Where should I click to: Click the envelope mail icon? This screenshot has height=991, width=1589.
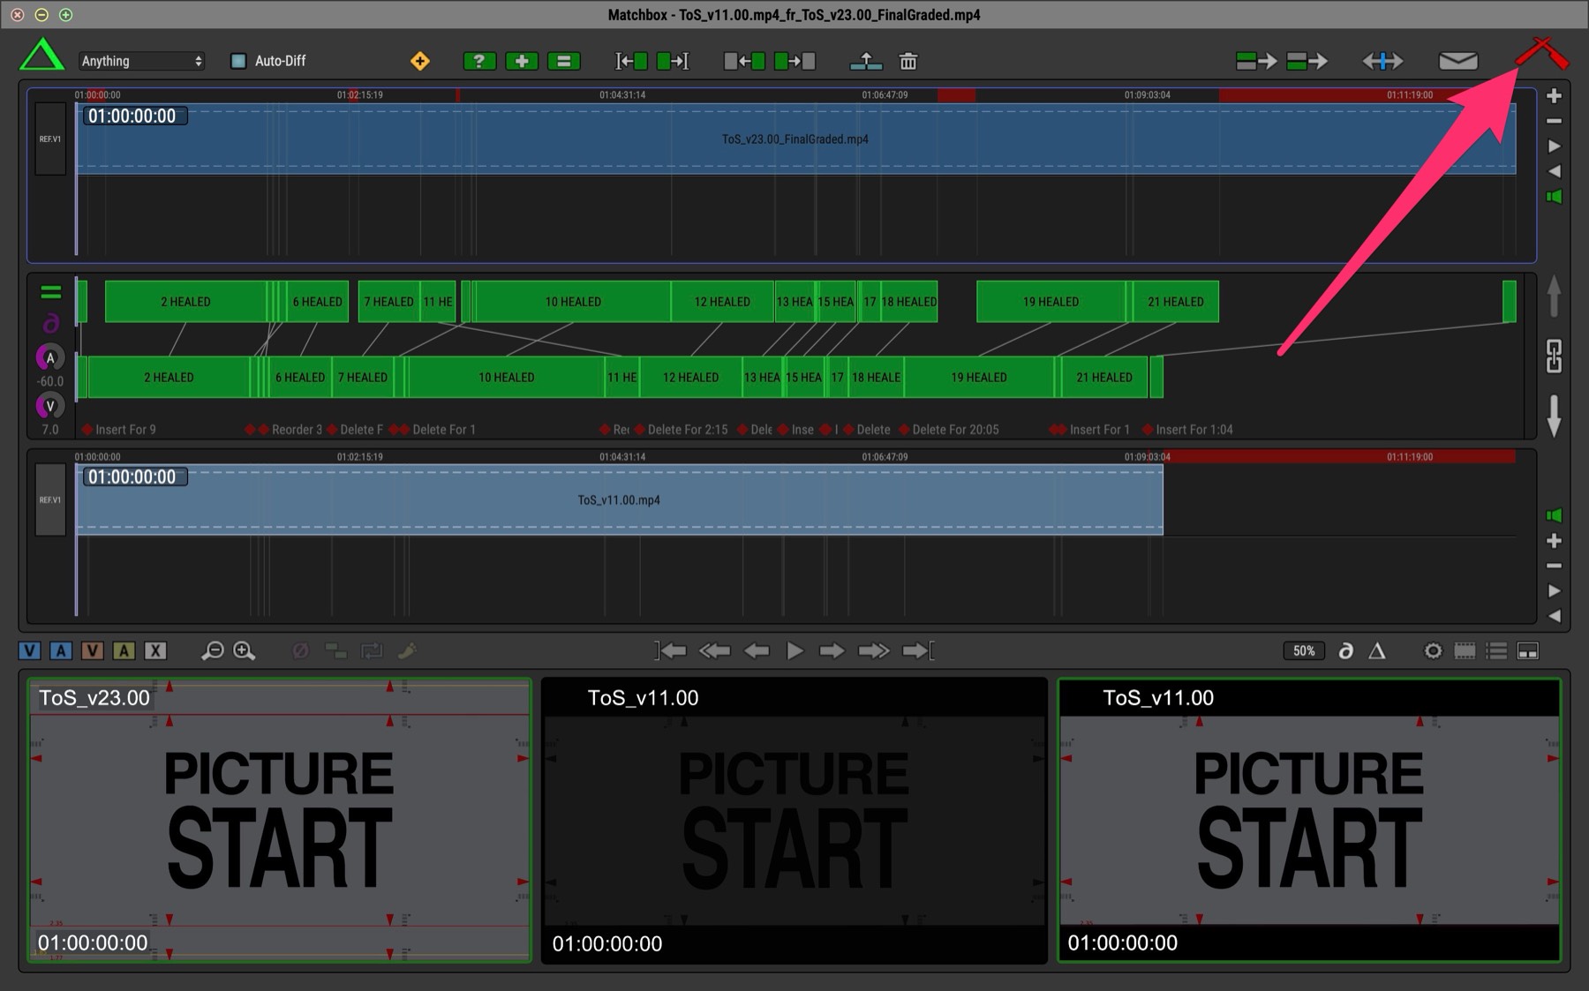[1458, 61]
